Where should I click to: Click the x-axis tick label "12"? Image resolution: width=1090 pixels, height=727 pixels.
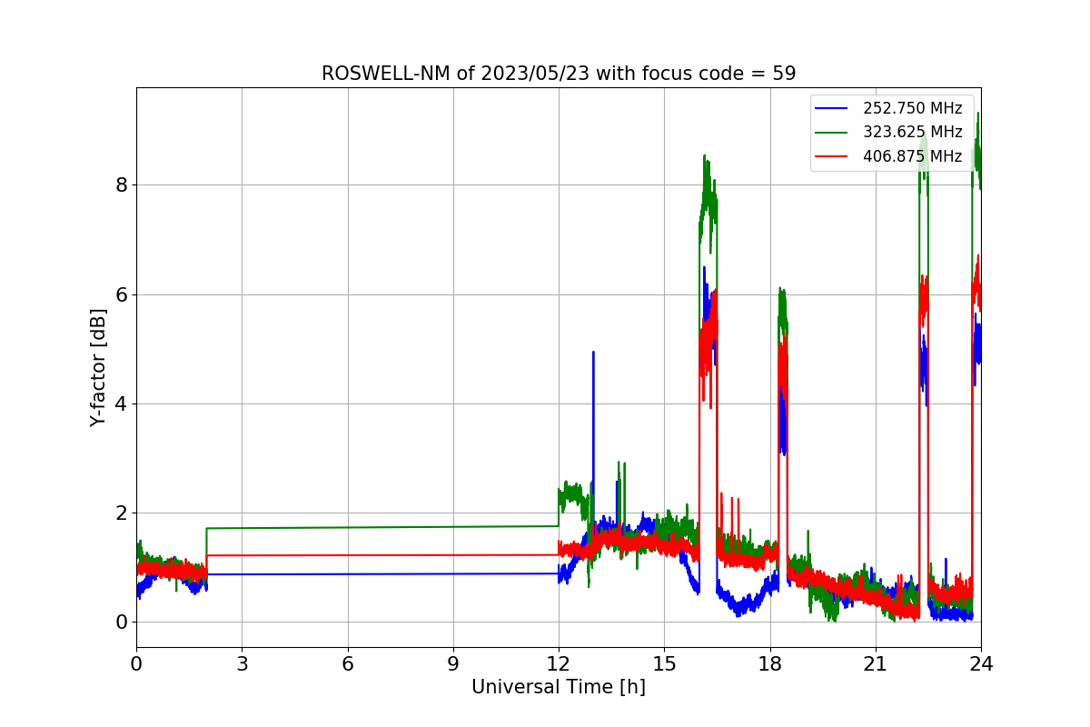click(559, 664)
